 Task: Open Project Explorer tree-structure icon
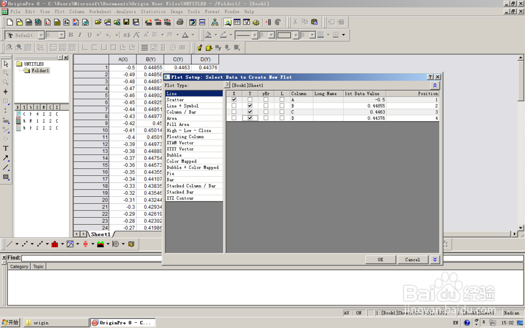coord(215,23)
